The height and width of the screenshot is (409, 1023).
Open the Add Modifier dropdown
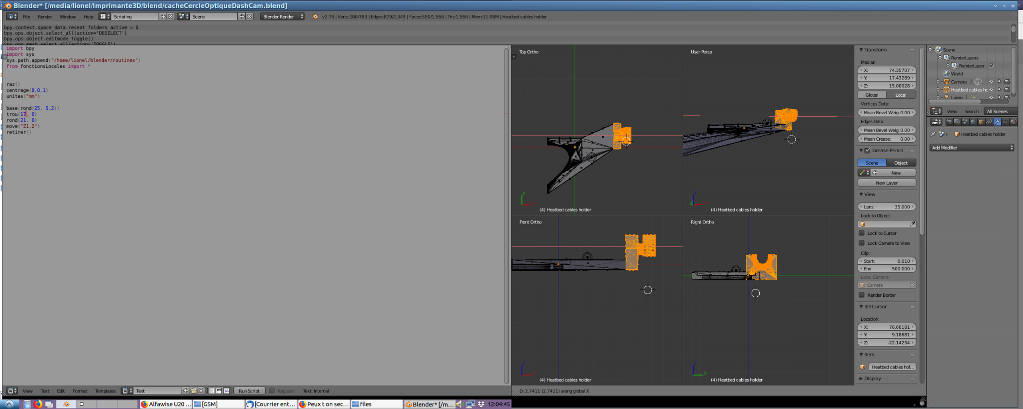tap(972, 148)
